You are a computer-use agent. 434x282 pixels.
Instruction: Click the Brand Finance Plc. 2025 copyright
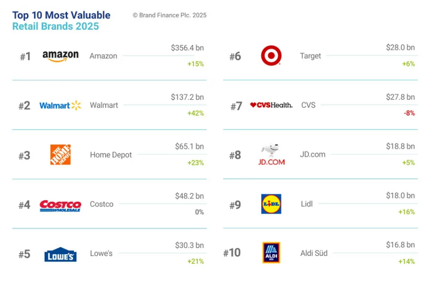[x=170, y=15]
